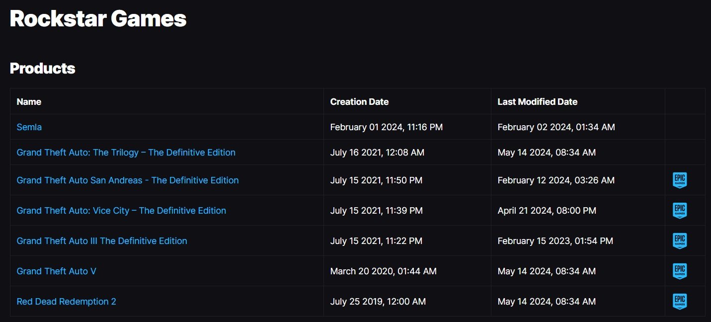Click Epic Games icon in Vice City row
The width and height of the screenshot is (711, 322).
[x=680, y=211]
